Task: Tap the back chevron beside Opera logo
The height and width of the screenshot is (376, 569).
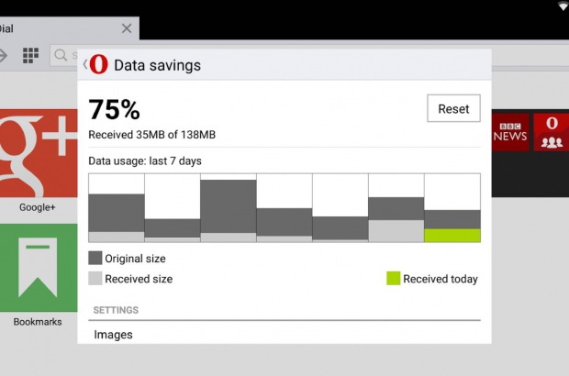Action: (x=85, y=65)
